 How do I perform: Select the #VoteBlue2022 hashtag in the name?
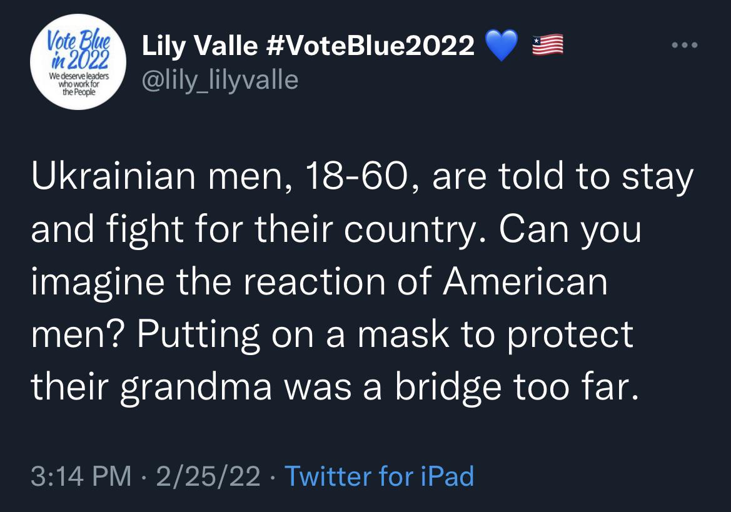(x=370, y=46)
